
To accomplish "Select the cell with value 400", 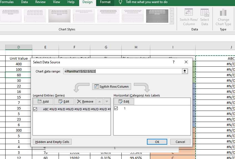I will (19, 64).
